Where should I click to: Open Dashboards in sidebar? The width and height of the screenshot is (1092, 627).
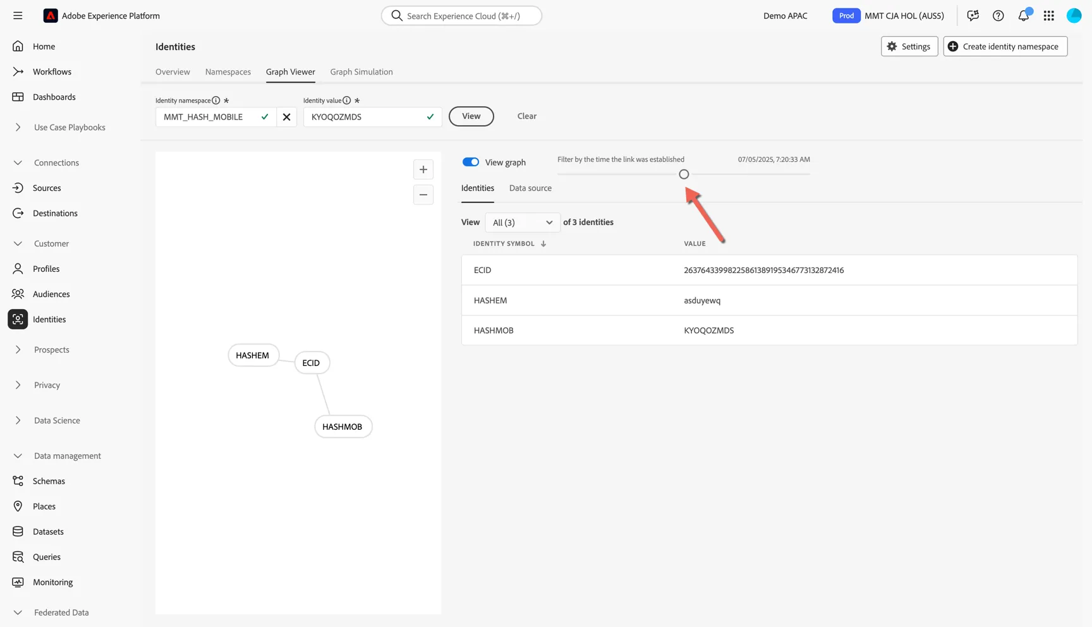click(54, 97)
